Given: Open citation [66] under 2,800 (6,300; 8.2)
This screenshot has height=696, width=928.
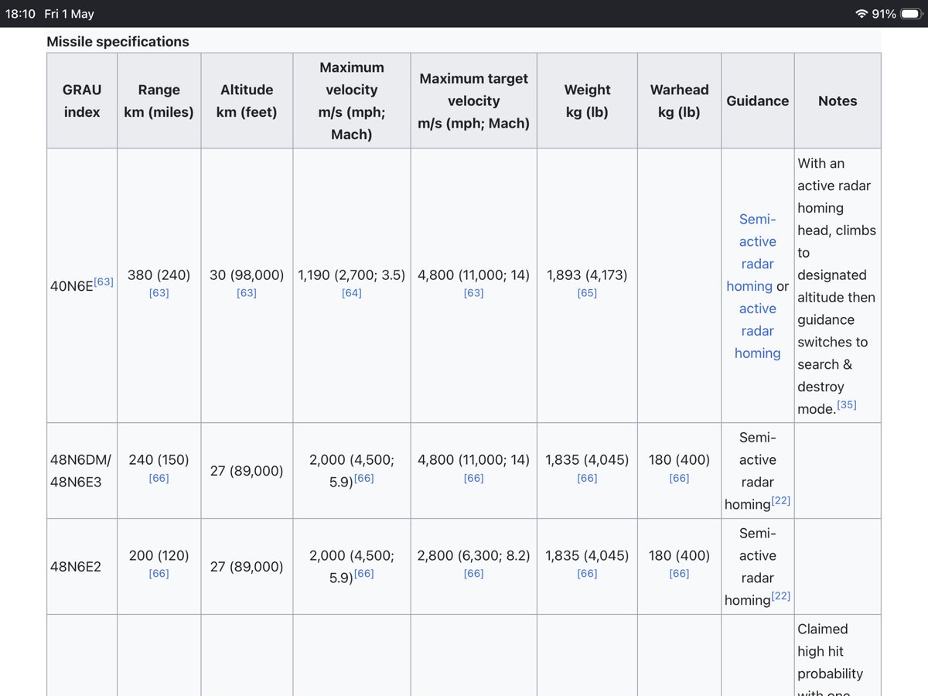Looking at the screenshot, I should 473,573.
